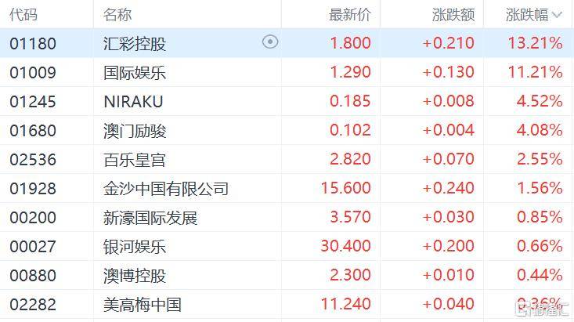
Task: Open 澳门励骏 stock details
Action: click(287, 130)
